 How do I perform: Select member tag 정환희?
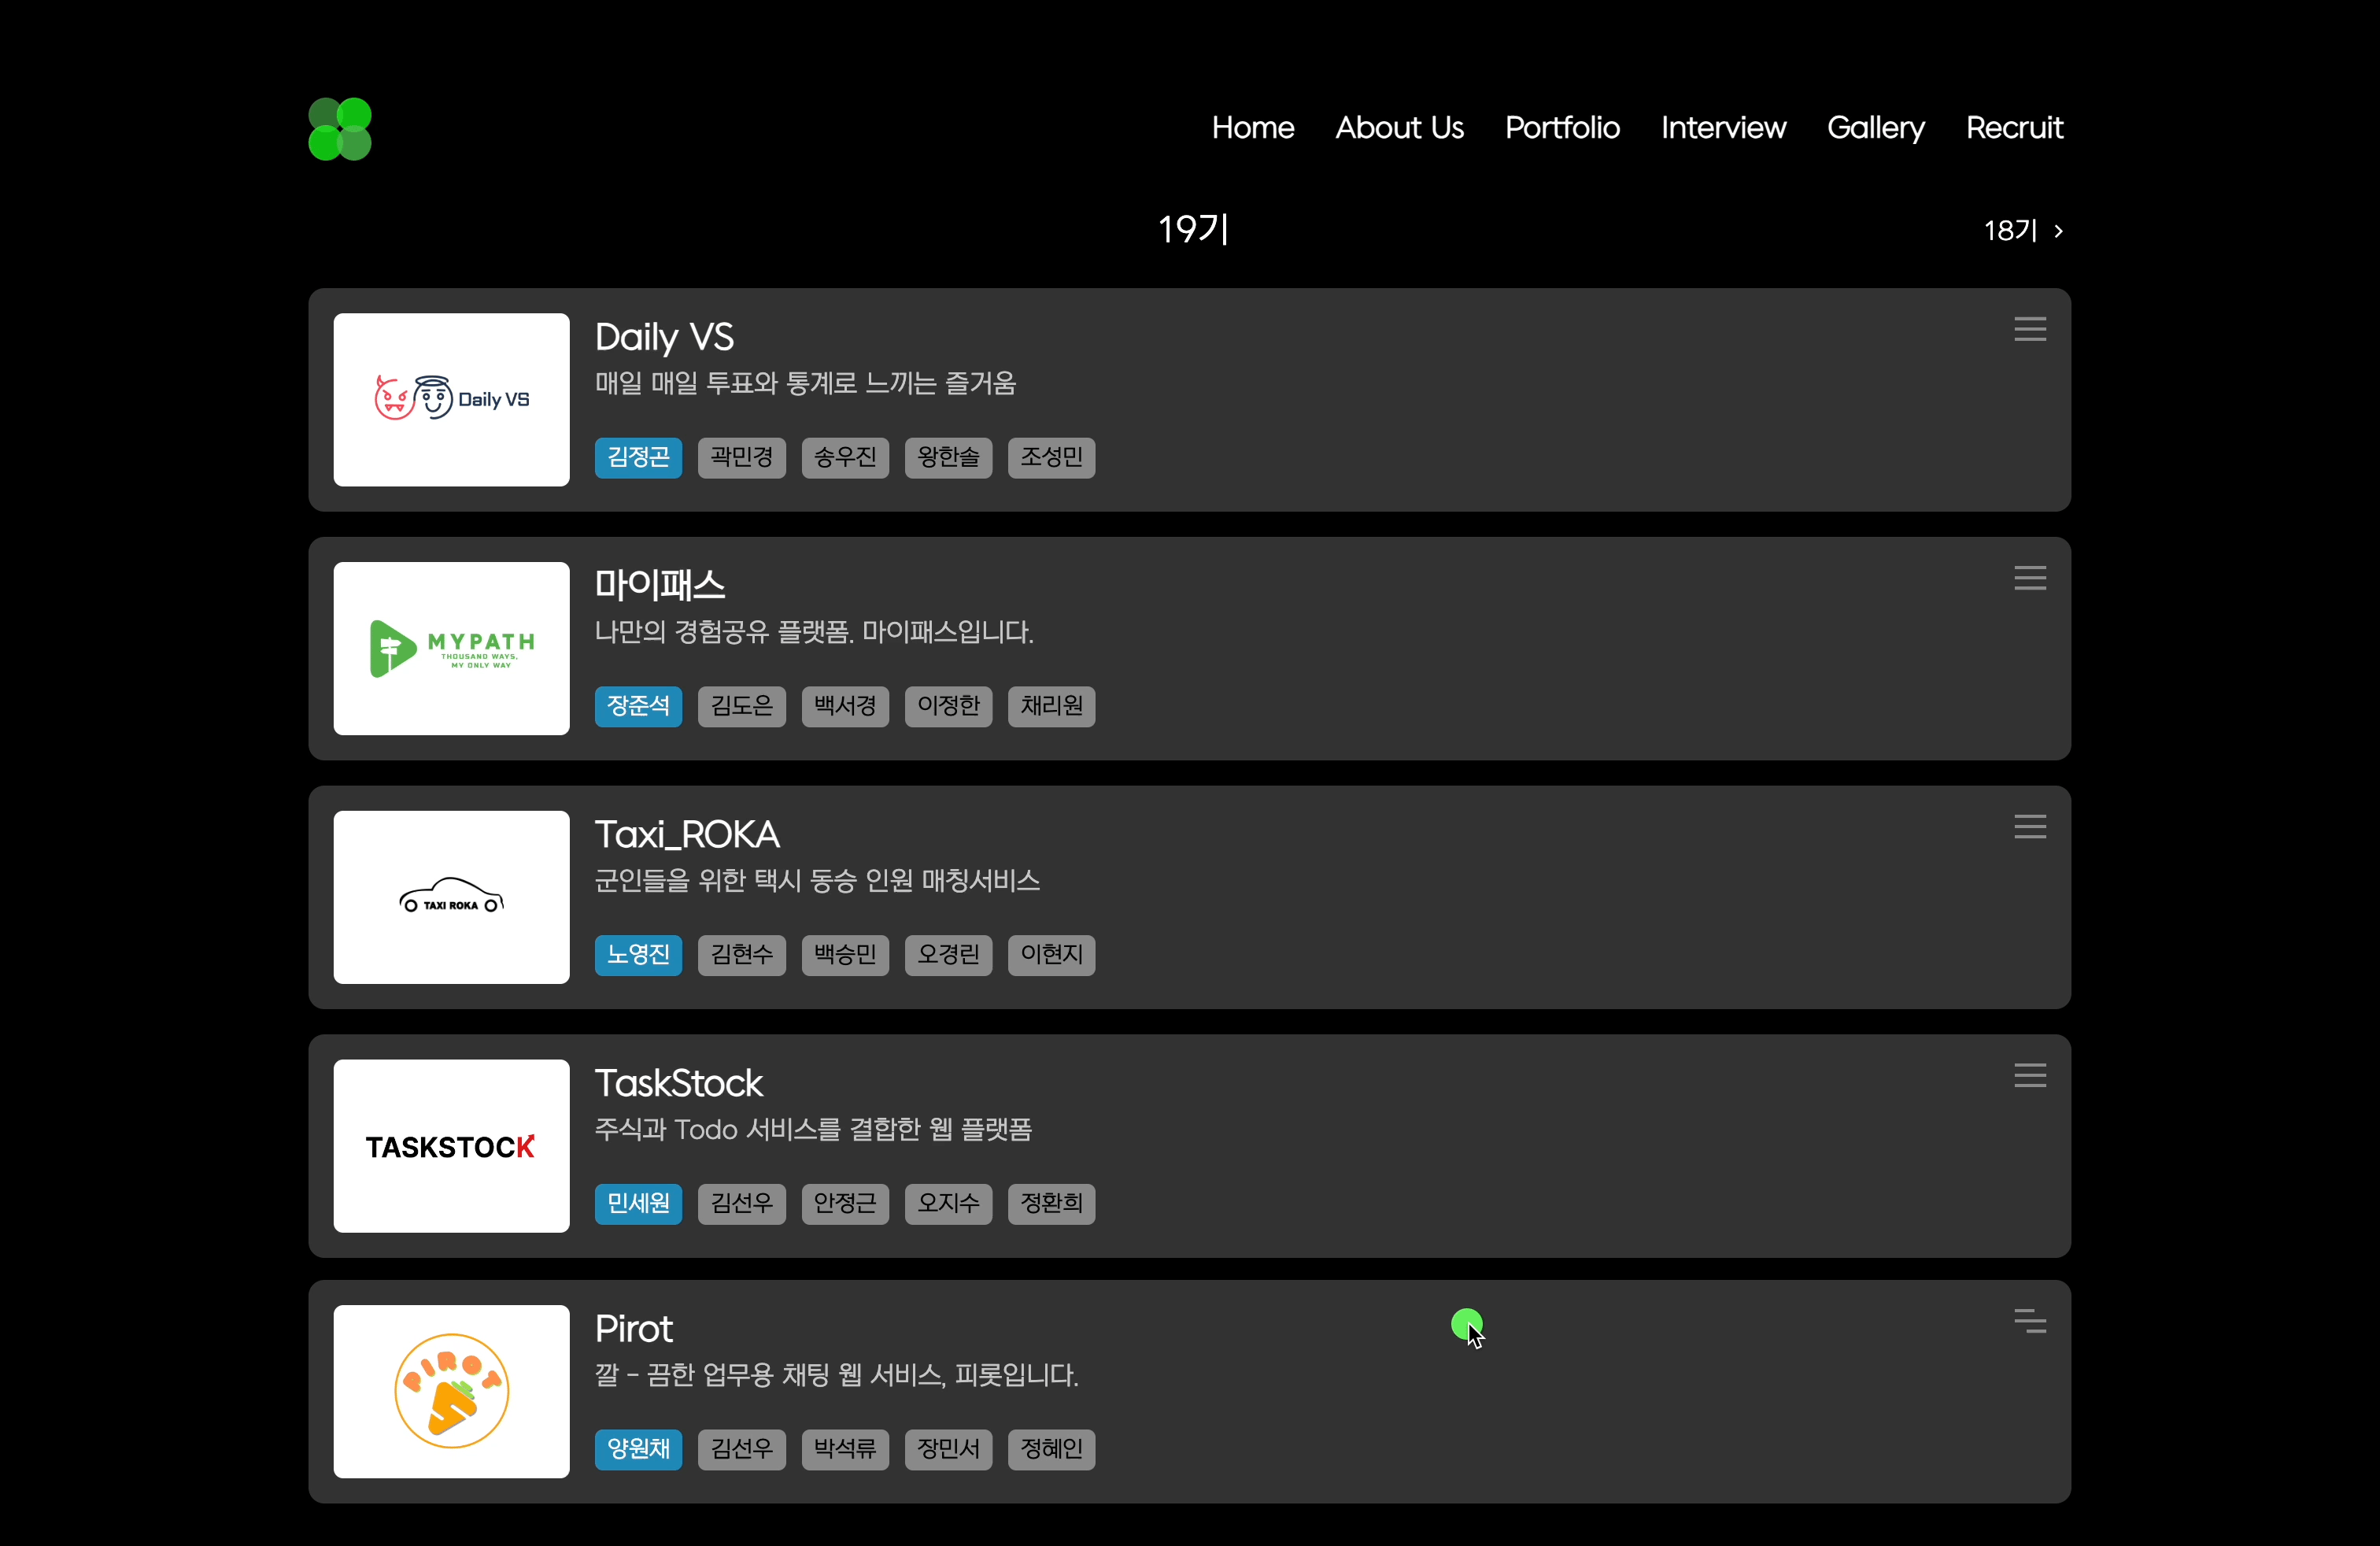pyautogui.click(x=1052, y=1204)
